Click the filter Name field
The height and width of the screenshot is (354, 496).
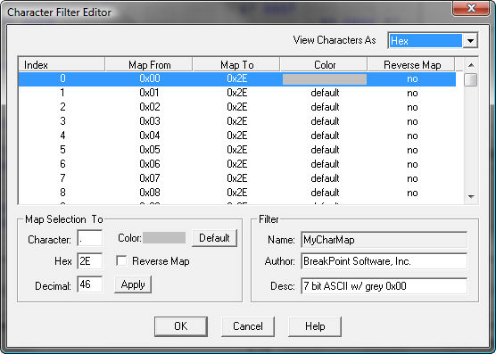(384, 240)
